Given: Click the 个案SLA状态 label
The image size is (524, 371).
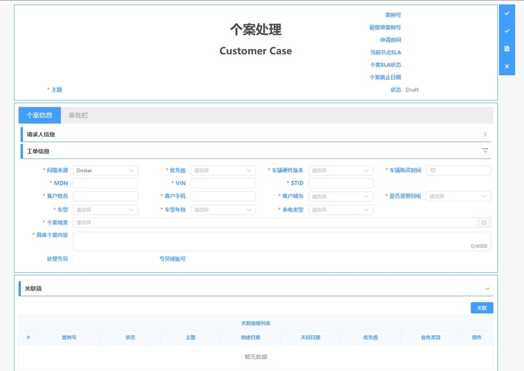Looking at the screenshot, I should (385, 65).
